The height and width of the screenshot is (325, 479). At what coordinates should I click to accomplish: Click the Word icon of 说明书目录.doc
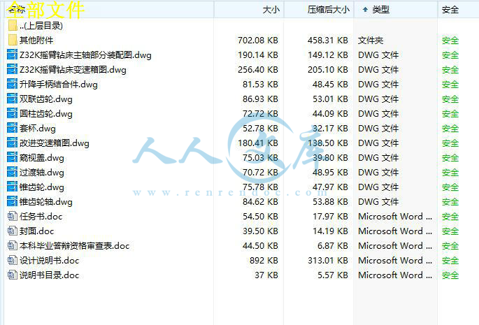[12, 275]
